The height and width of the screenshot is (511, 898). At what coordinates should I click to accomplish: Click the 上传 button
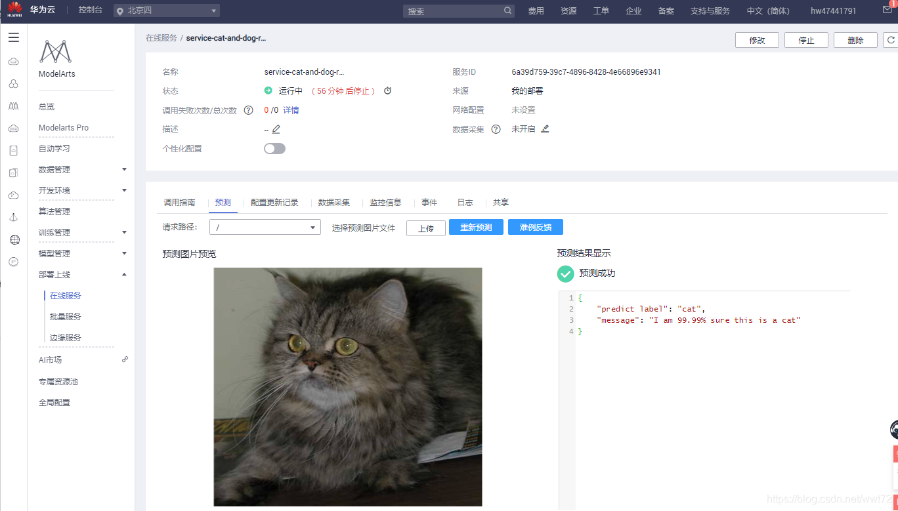point(426,228)
